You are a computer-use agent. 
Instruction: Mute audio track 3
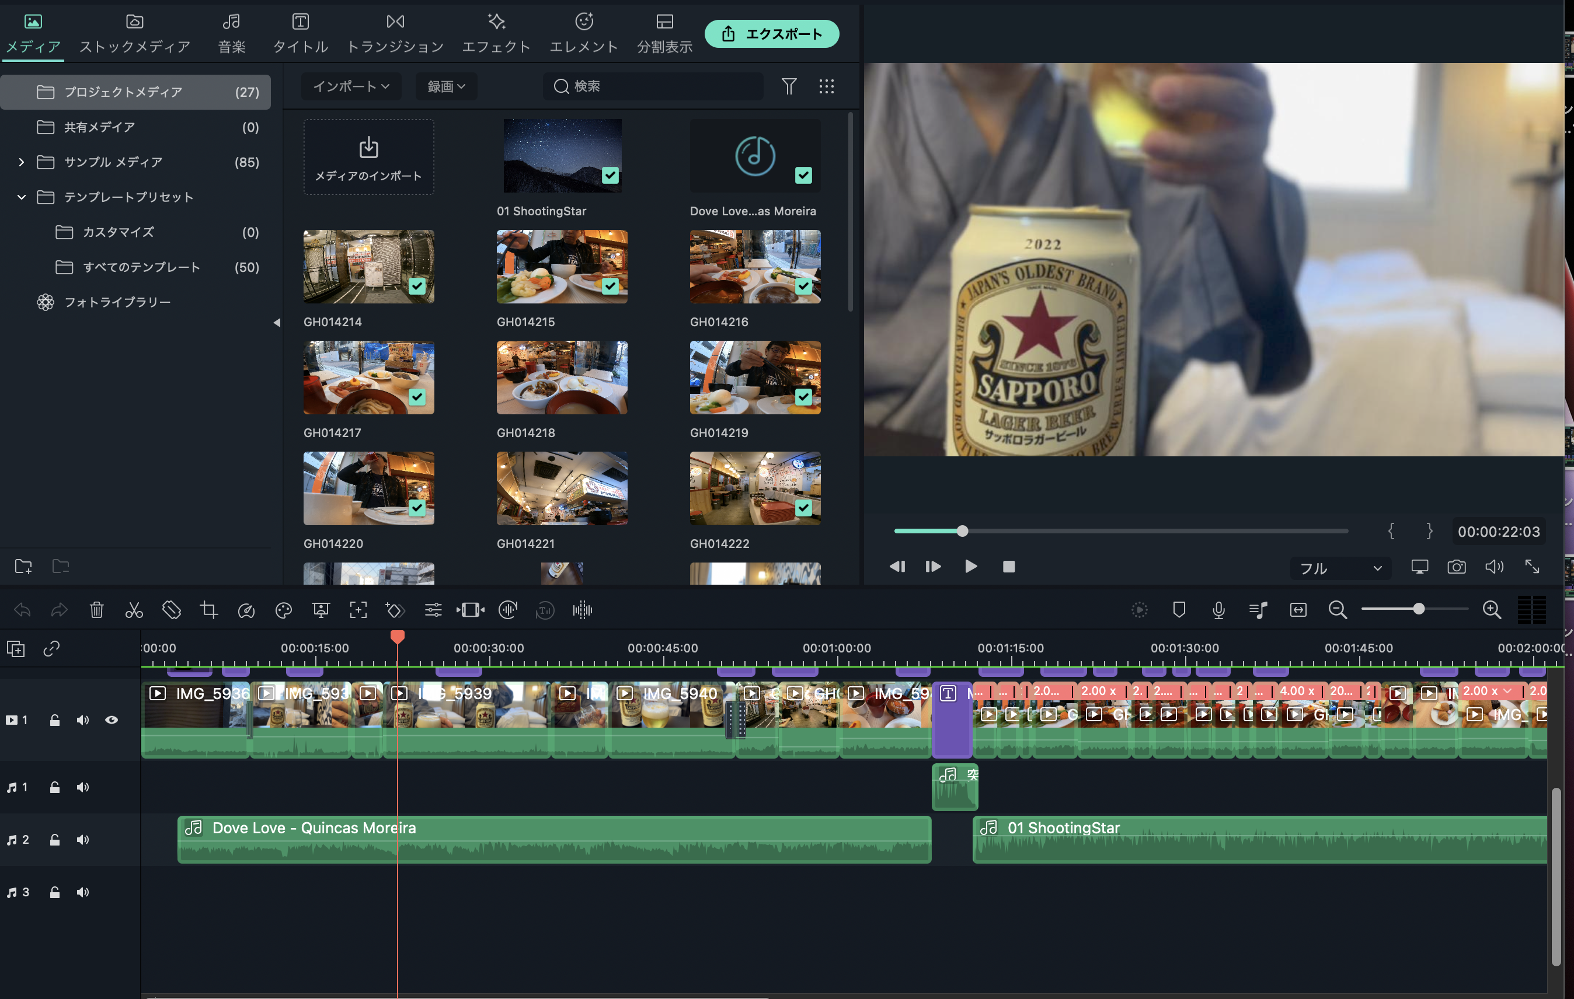click(82, 892)
